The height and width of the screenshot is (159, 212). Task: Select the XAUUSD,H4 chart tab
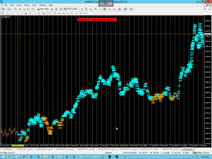[x=187, y=149]
